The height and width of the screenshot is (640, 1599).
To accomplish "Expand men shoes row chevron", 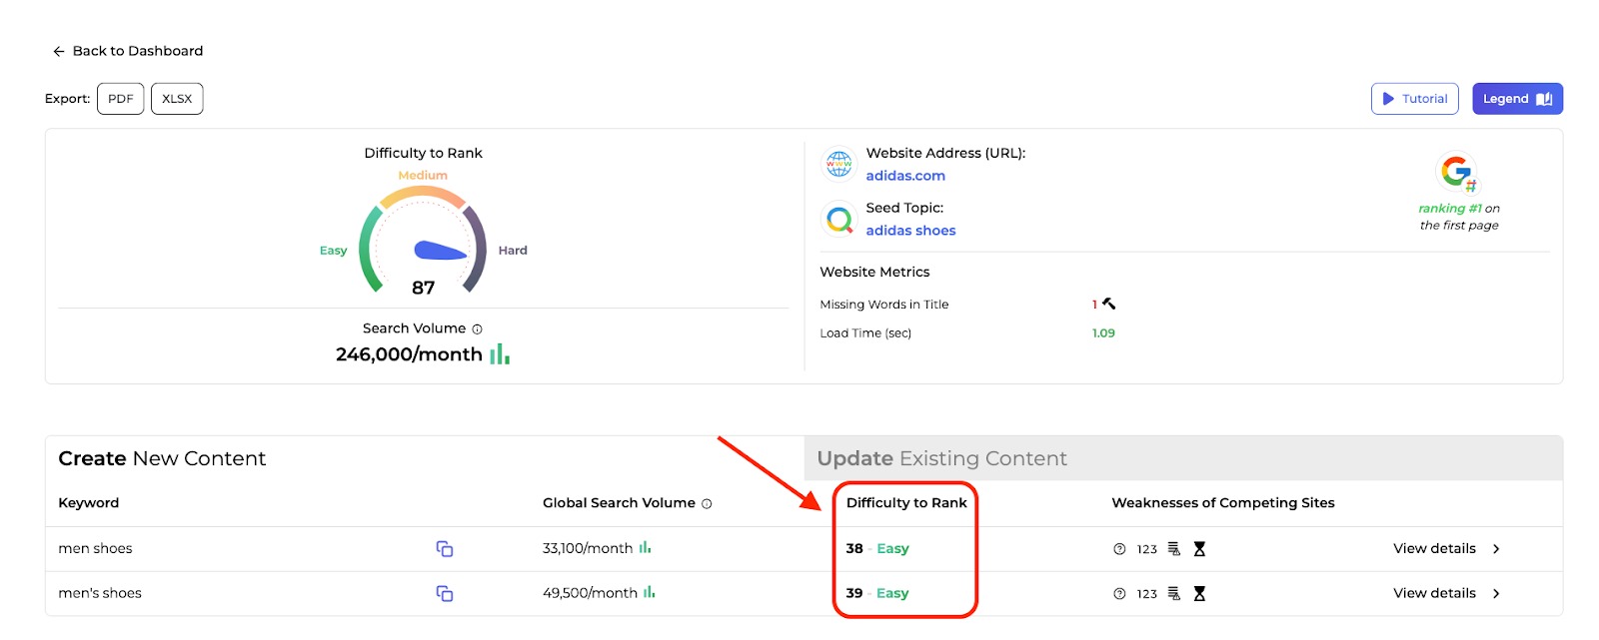I will [1496, 549].
